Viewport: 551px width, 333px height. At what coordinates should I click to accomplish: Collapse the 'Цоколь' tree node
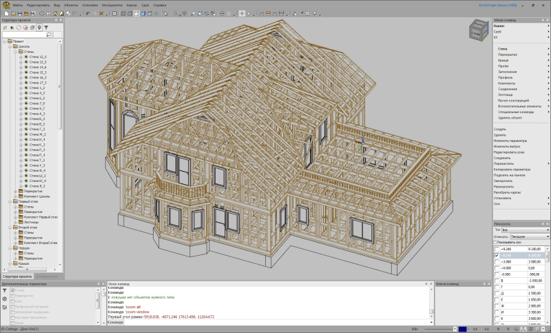click(x=10, y=46)
